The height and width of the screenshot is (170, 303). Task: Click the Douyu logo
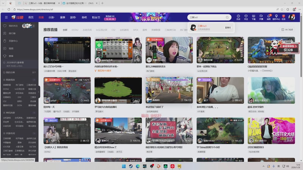17,17
